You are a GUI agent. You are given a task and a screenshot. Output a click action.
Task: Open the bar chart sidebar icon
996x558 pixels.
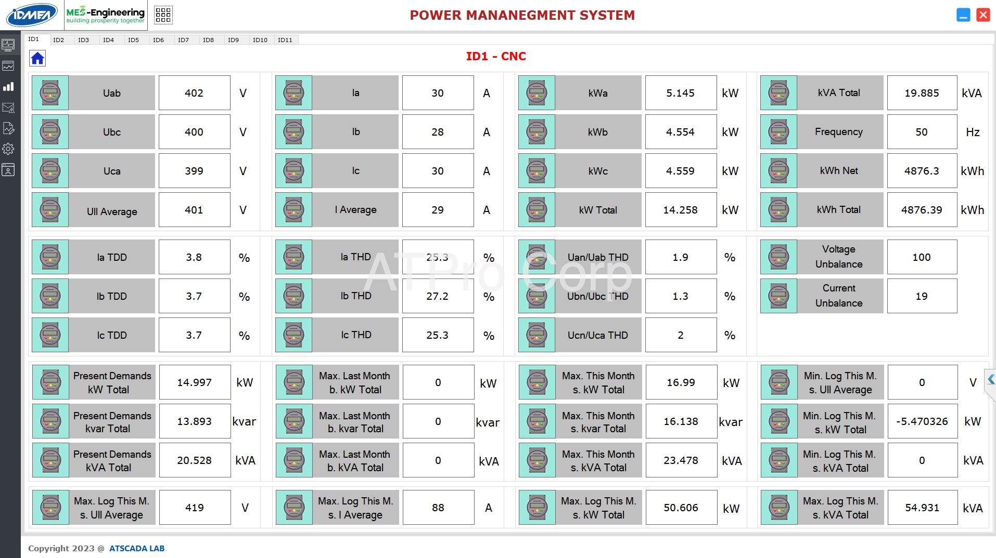(x=8, y=87)
